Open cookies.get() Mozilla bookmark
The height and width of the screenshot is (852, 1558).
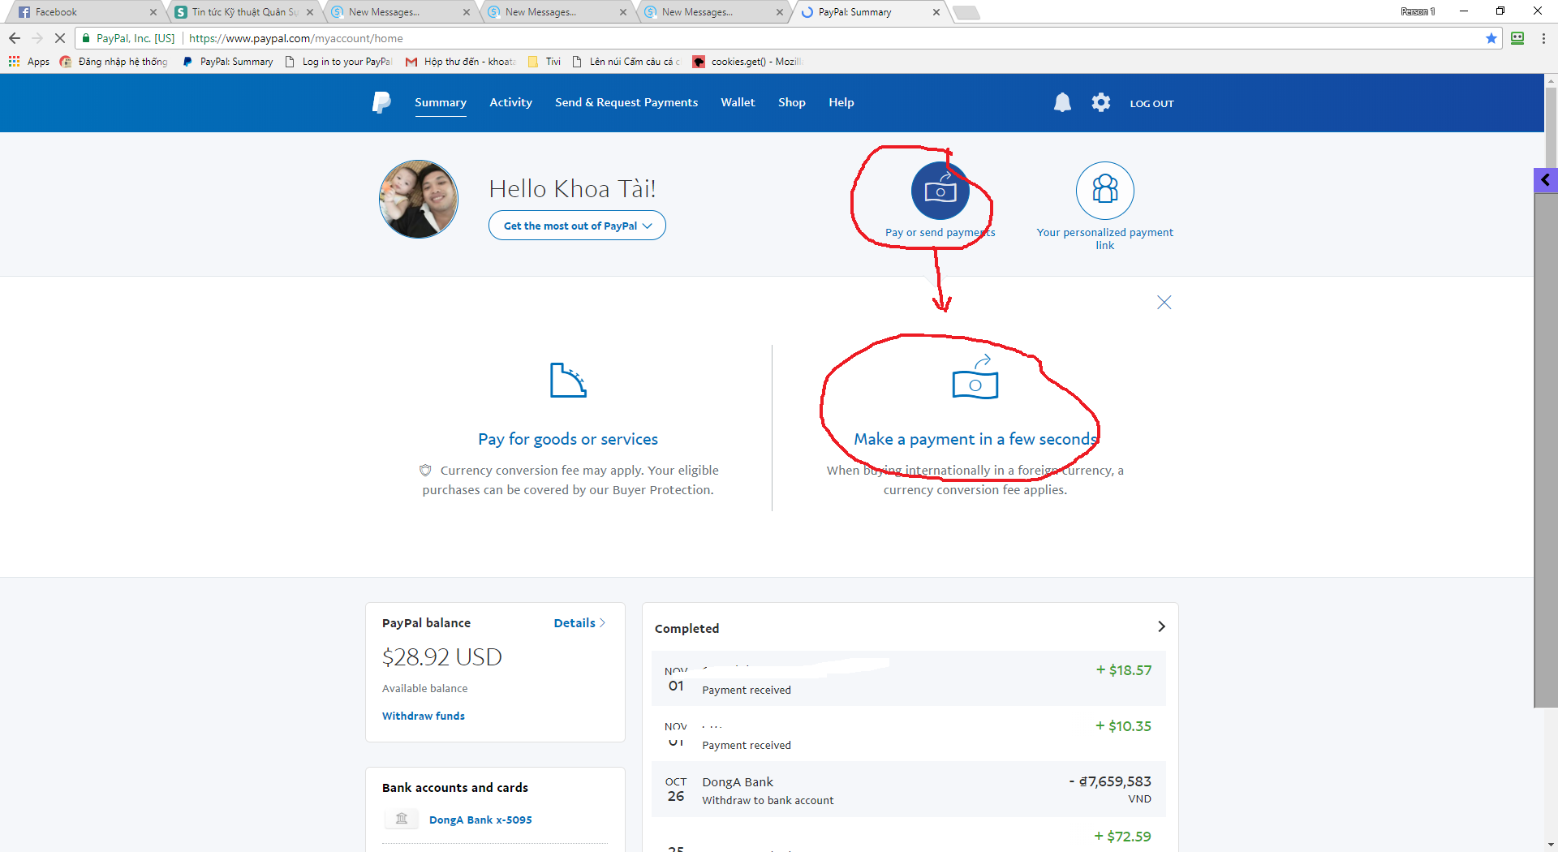(x=747, y=62)
